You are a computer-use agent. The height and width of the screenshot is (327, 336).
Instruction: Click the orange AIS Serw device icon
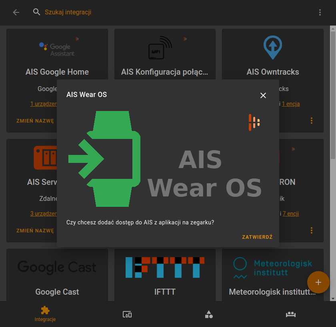(x=46, y=158)
